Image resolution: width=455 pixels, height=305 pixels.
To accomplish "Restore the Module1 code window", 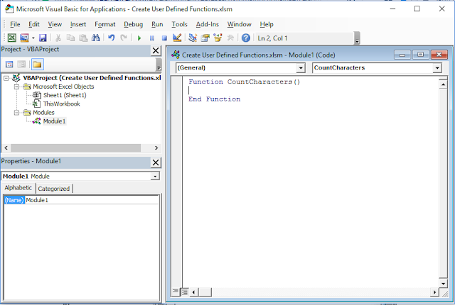I will (420, 55).
